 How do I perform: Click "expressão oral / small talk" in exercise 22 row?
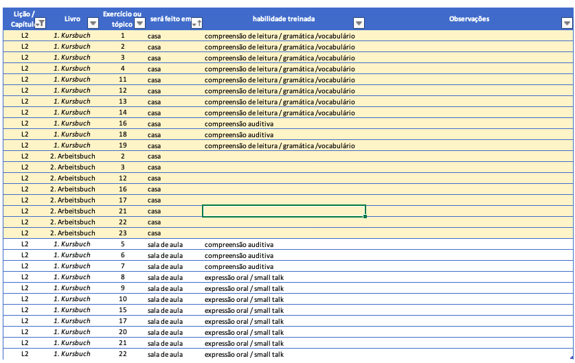click(244, 354)
